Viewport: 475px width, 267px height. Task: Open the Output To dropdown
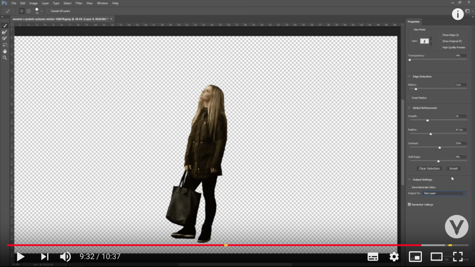[441, 193]
